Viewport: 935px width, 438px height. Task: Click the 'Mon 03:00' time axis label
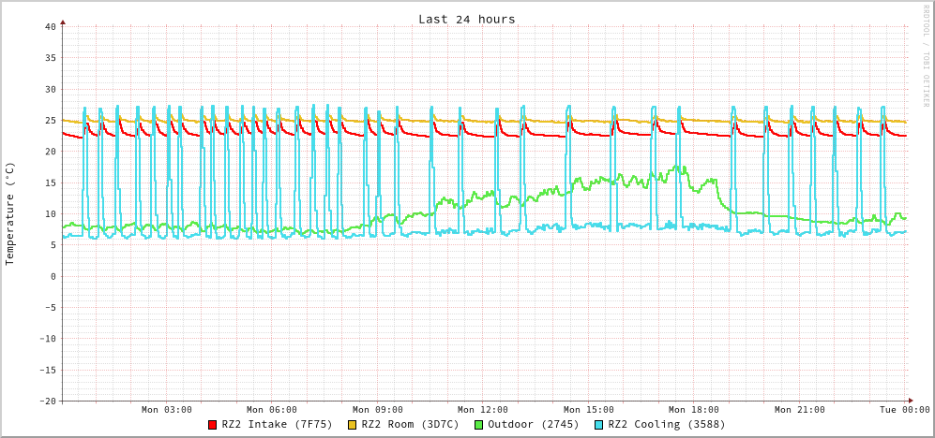coord(167,410)
